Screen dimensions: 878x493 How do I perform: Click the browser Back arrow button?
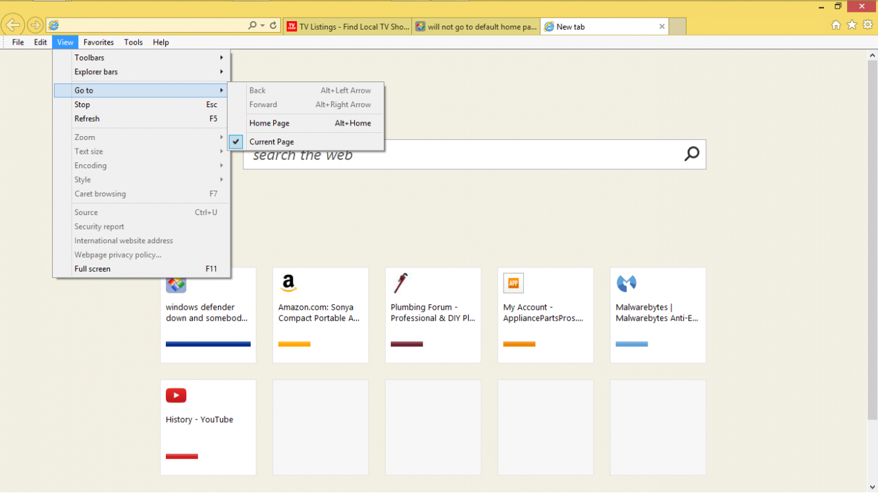point(13,25)
